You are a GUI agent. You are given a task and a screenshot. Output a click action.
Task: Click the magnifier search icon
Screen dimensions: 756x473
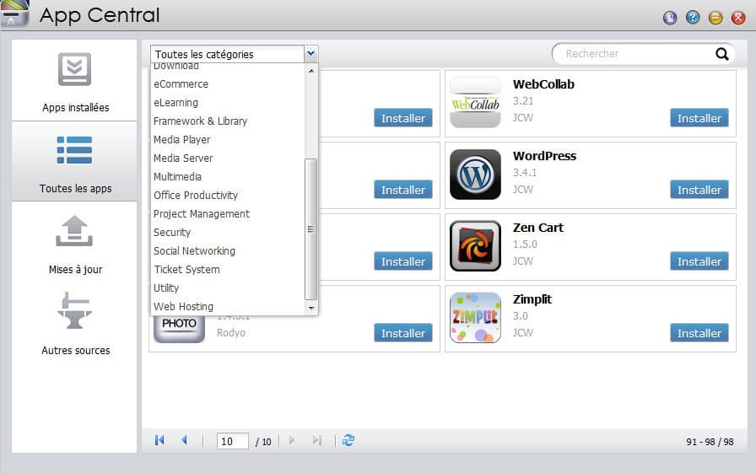pyautogui.click(x=721, y=54)
